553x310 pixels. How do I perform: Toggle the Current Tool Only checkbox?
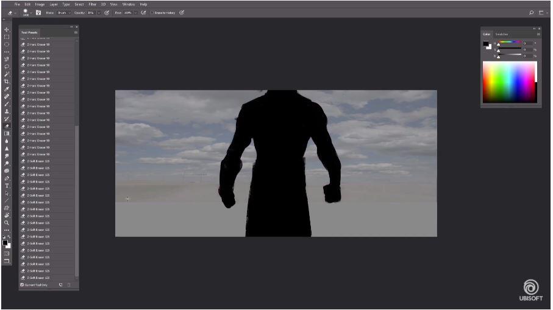[23, 284]
